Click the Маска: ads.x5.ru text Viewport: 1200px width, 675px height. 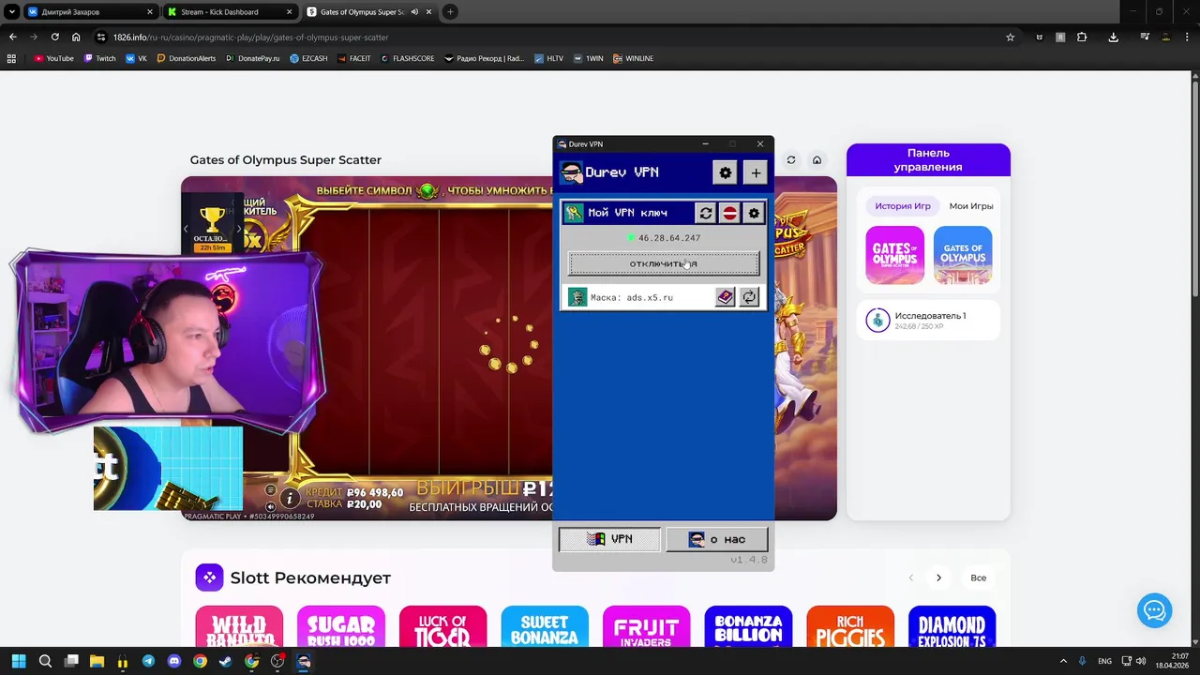(632, 297)
